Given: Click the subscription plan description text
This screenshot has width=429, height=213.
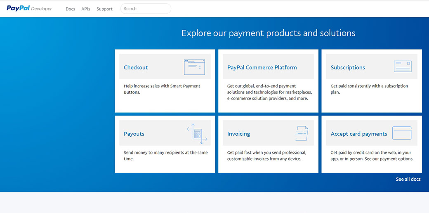Looking at the screenshot, I should point(369,89).
